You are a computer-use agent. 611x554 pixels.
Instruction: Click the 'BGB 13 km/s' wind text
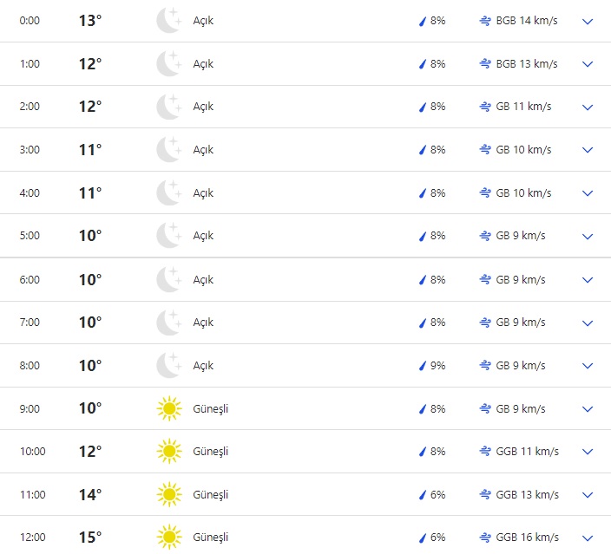(x=527, y=64)
